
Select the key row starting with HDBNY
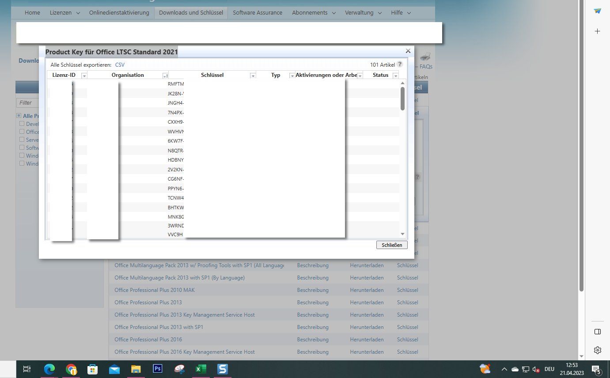click(x=223, y=159)
